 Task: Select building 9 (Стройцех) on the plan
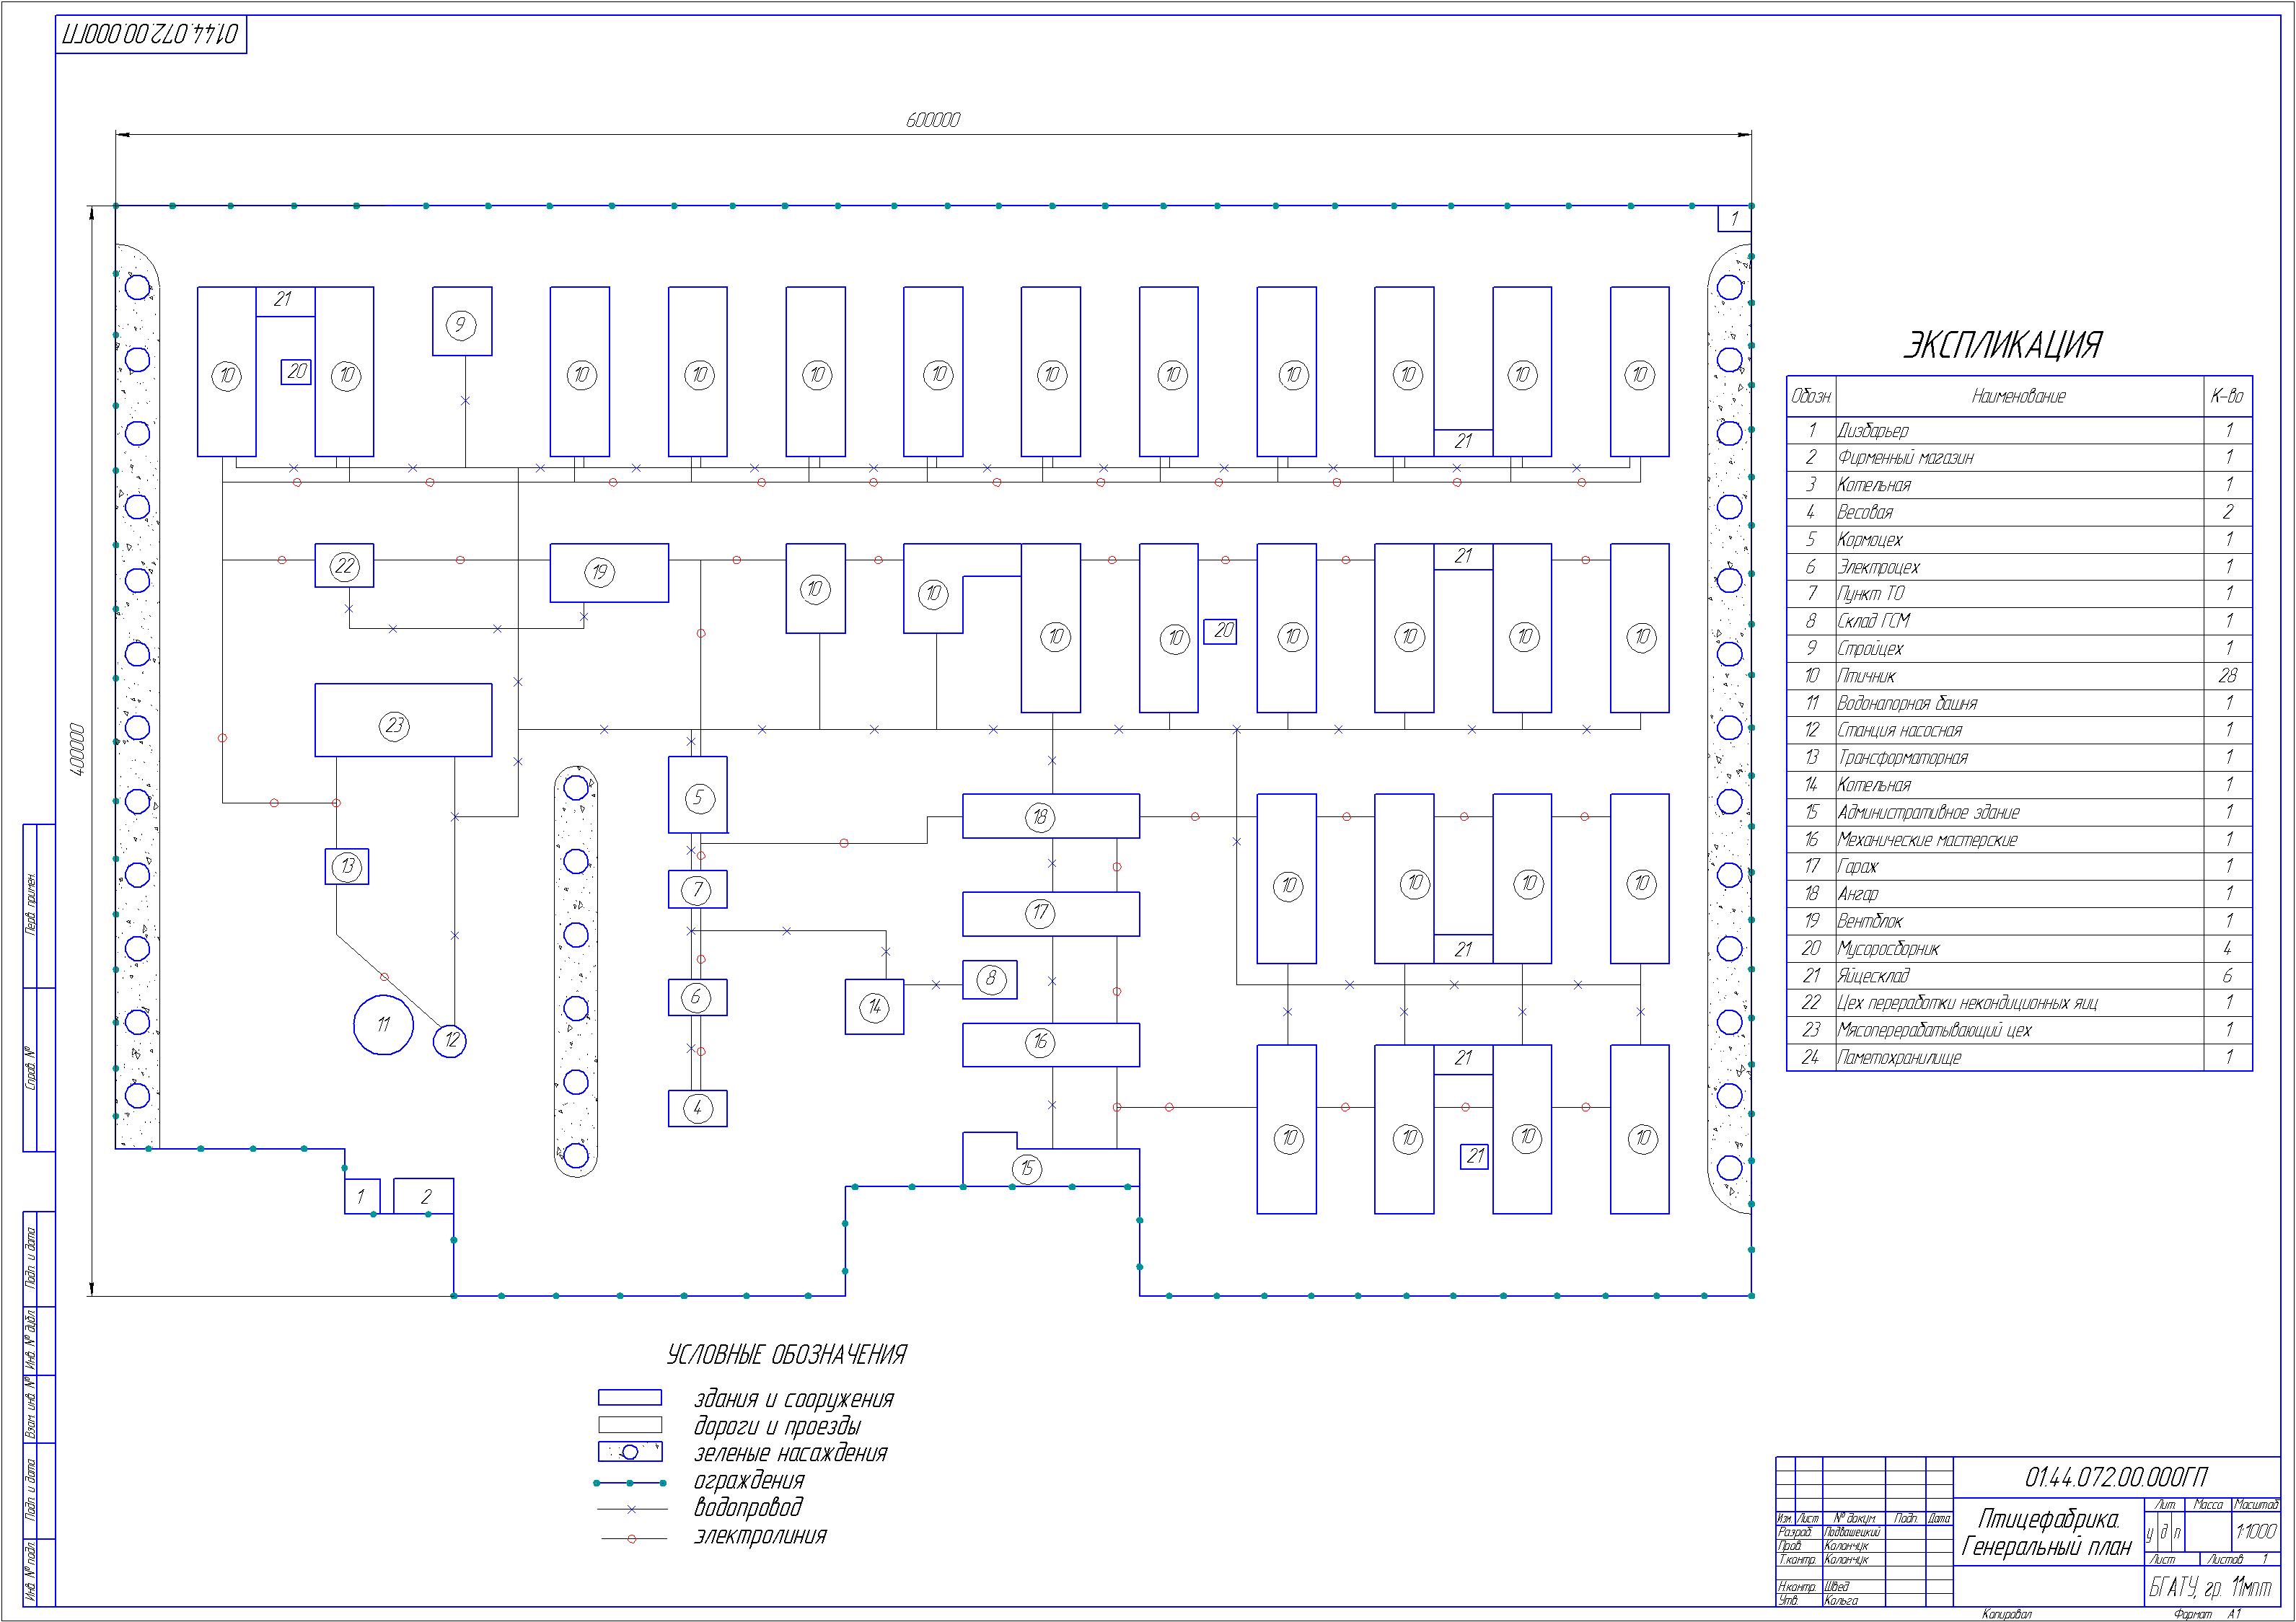click(462, 321)
